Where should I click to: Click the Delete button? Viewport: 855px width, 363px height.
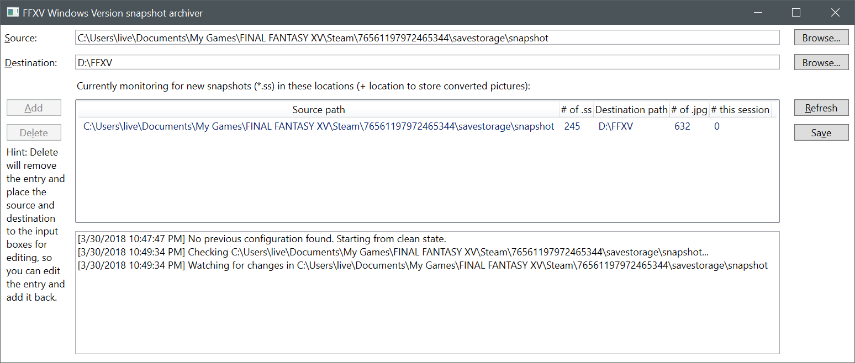pyautogui.click(x=34, y=132)
